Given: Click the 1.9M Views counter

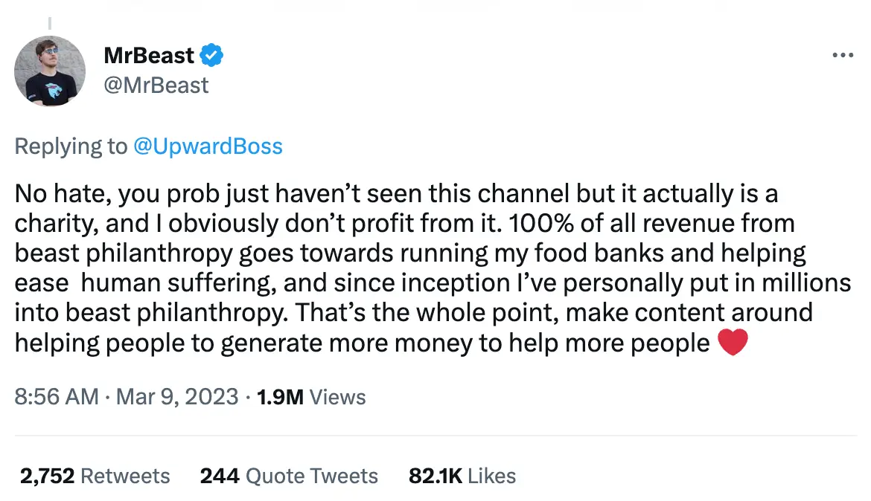Looking at the screenshot, I should 279,397.
